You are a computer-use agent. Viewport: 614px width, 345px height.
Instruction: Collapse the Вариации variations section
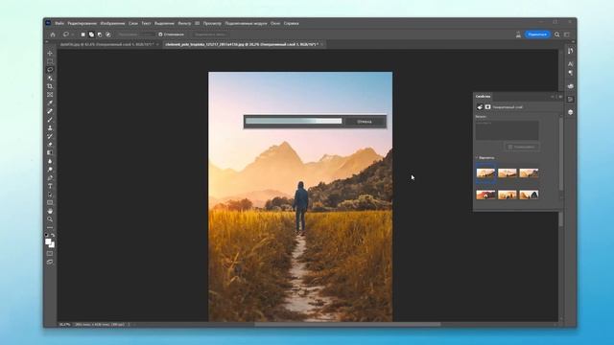coord(477,157)
